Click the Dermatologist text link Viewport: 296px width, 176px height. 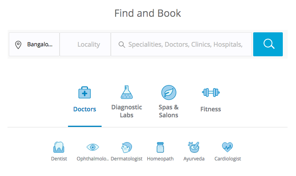126,159
